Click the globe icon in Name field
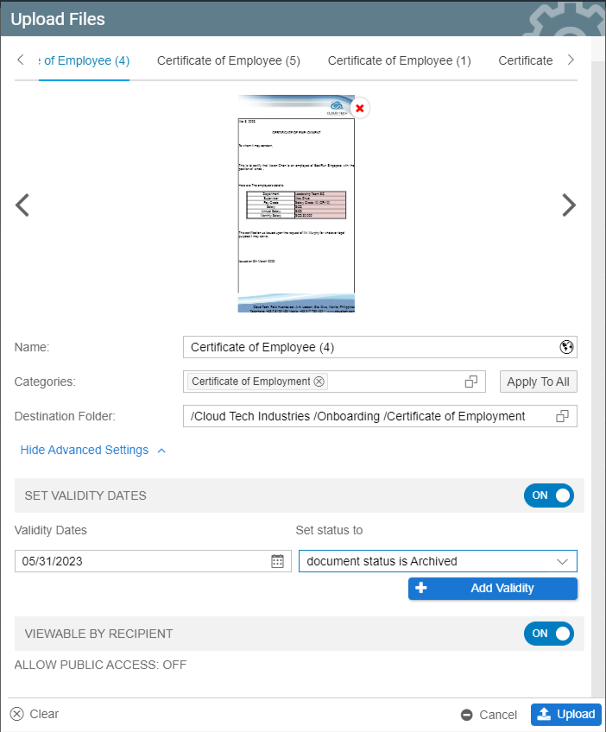The image size is (606, 732). coord(566,347)
